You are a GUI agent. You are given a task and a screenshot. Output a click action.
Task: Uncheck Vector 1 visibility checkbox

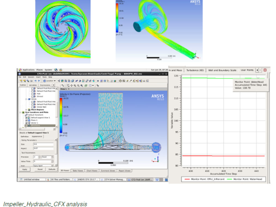pos(26,123)
